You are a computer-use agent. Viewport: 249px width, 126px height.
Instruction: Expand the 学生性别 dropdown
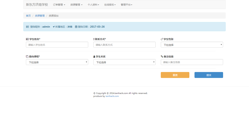[x=192, y=45]
